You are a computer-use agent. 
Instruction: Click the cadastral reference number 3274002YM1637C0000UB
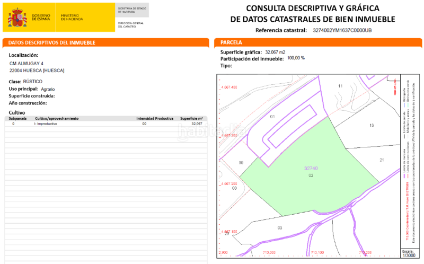[342, 31]
